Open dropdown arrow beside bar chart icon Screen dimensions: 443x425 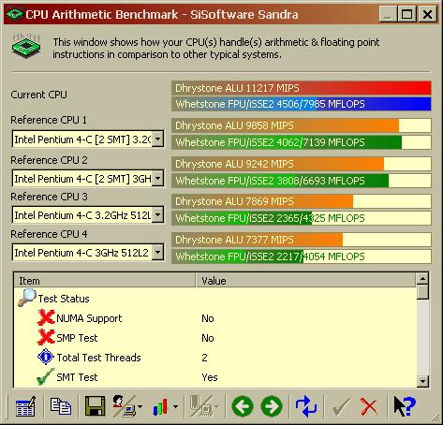[x=175, y=406]
